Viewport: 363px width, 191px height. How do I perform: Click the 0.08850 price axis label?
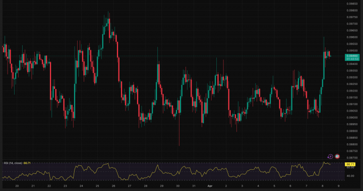coord(352,138)
